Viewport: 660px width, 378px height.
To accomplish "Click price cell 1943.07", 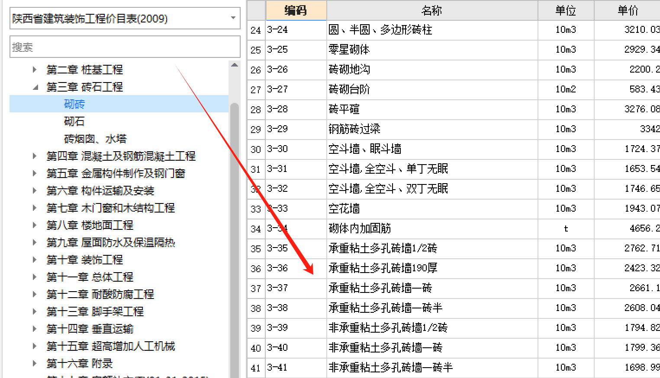I will pos(627,209).
